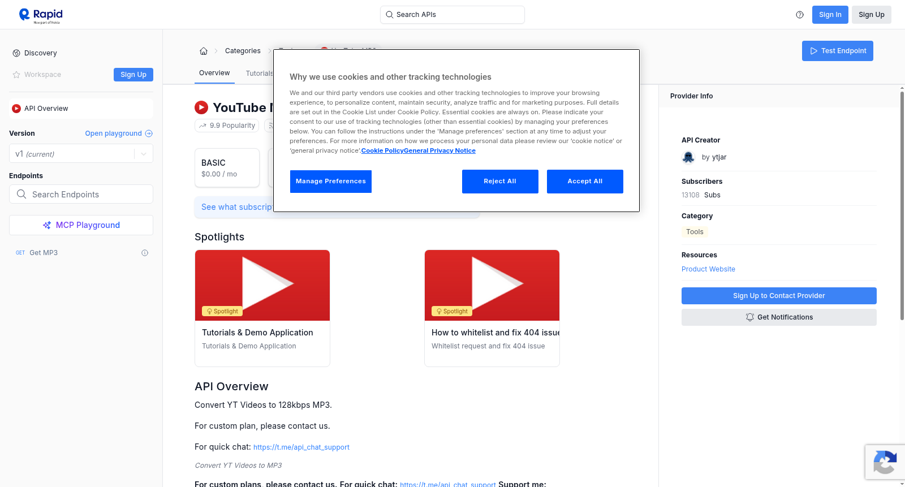Screen dimensions: 905x487
Task: Click the reCAPTCHA badge
Action: (885, 462)
